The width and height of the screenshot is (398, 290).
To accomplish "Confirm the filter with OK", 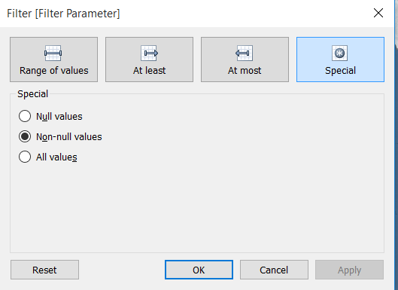I will [x=199, y=270].
